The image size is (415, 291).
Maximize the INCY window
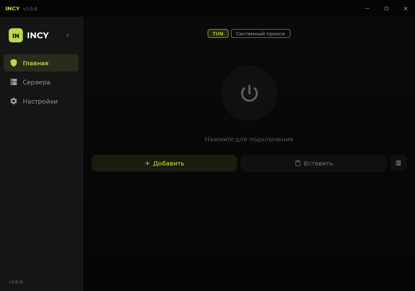tap(386, 8)
